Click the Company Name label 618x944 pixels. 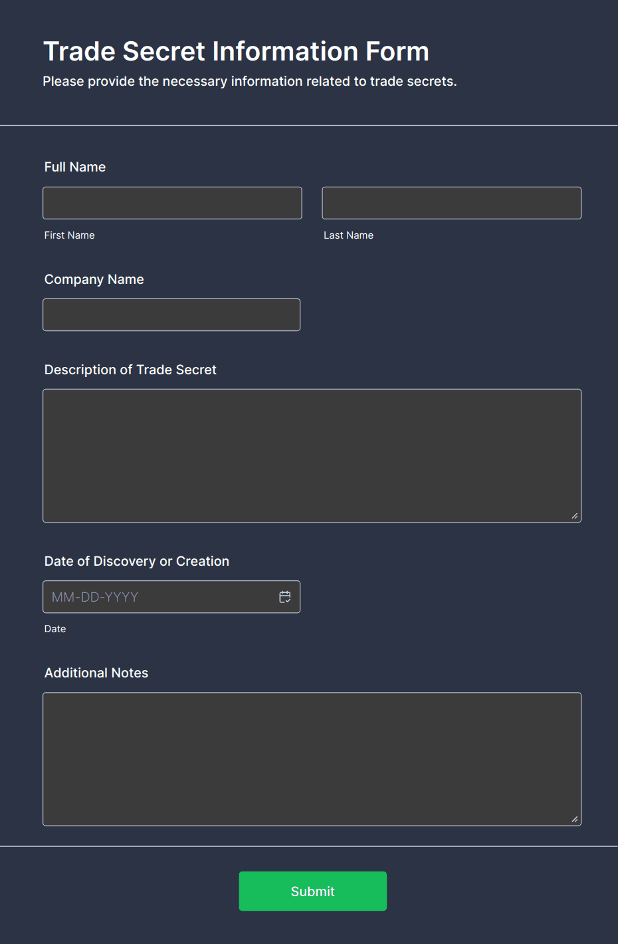click(94, 279)
